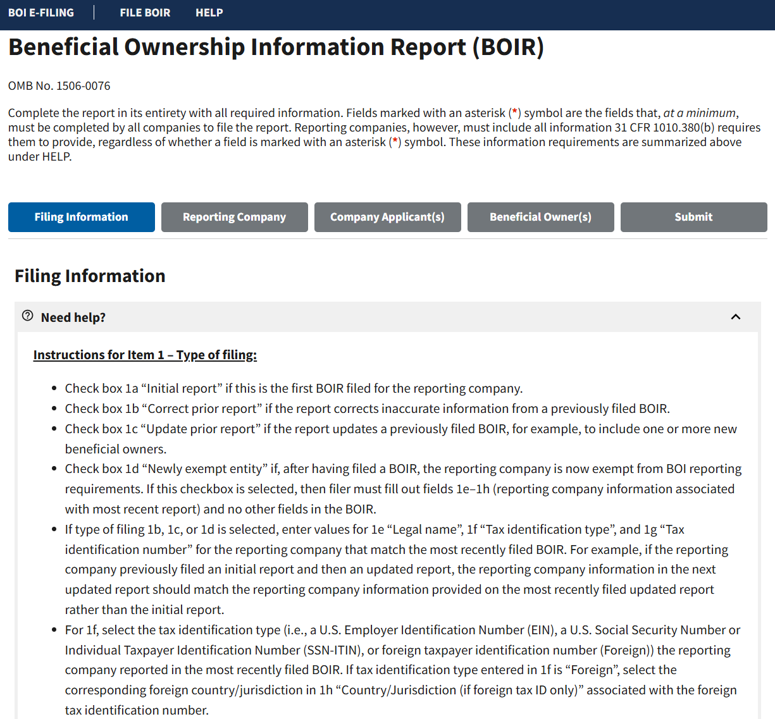Click the Filing Information section heading
Viewport: 775px width, 719px height.
(x=90, y=276)
